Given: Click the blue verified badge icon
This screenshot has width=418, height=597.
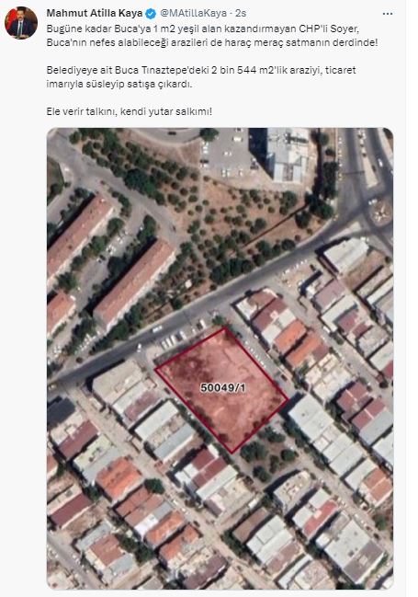Looking at the screenshot, I should (151, 14).
